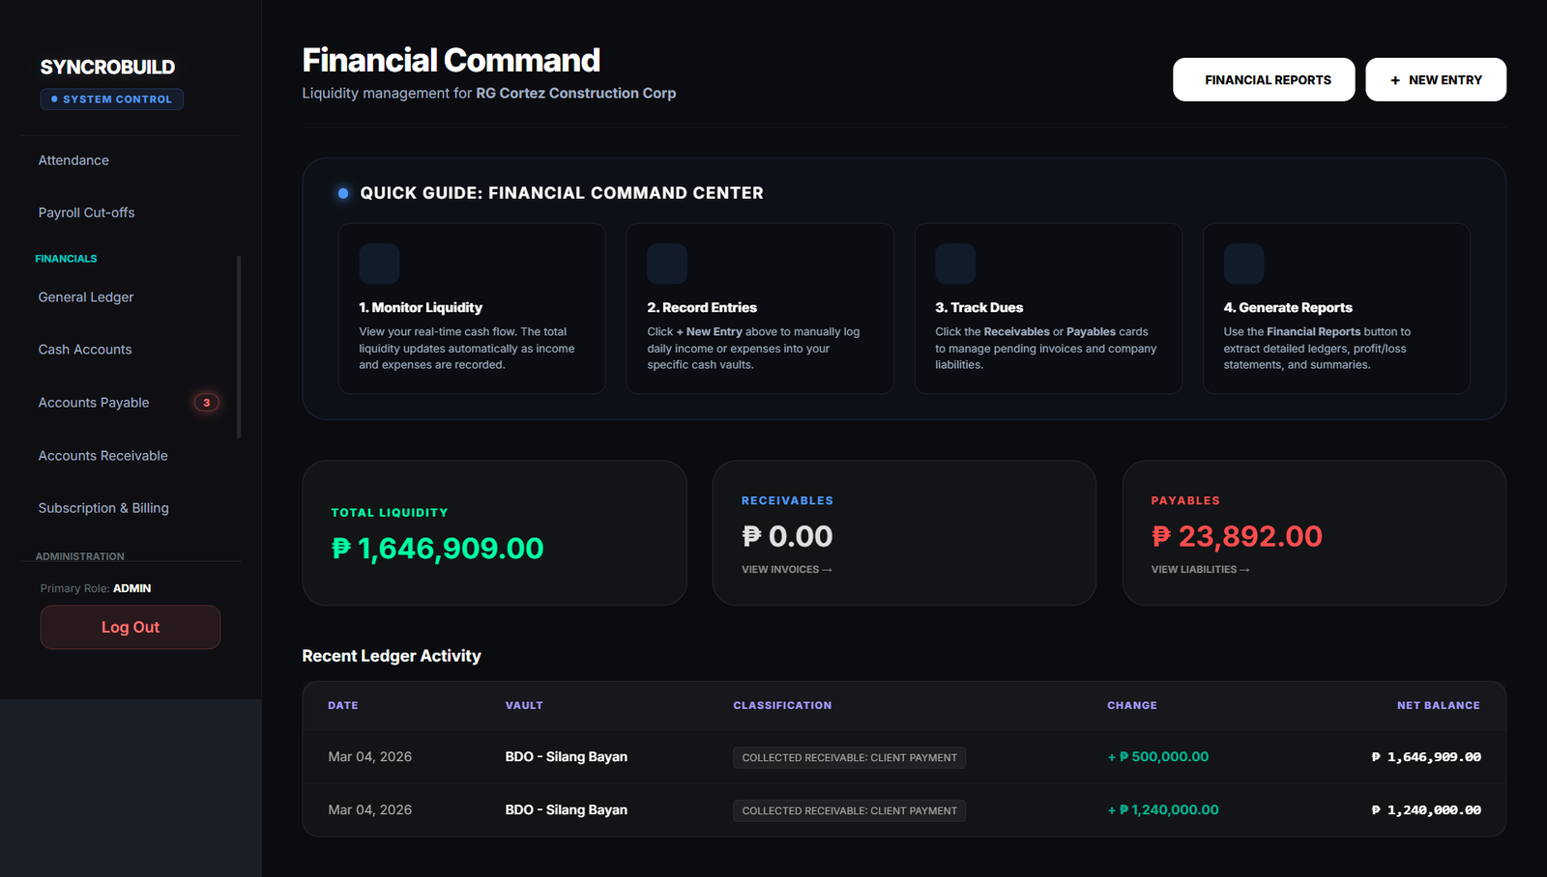Click the Vault column header

coord(524,706)
